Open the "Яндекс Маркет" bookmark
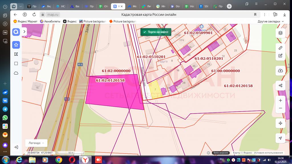Viewport: 292px width, 164px height. pyautogui.click(x=25, y=21)
